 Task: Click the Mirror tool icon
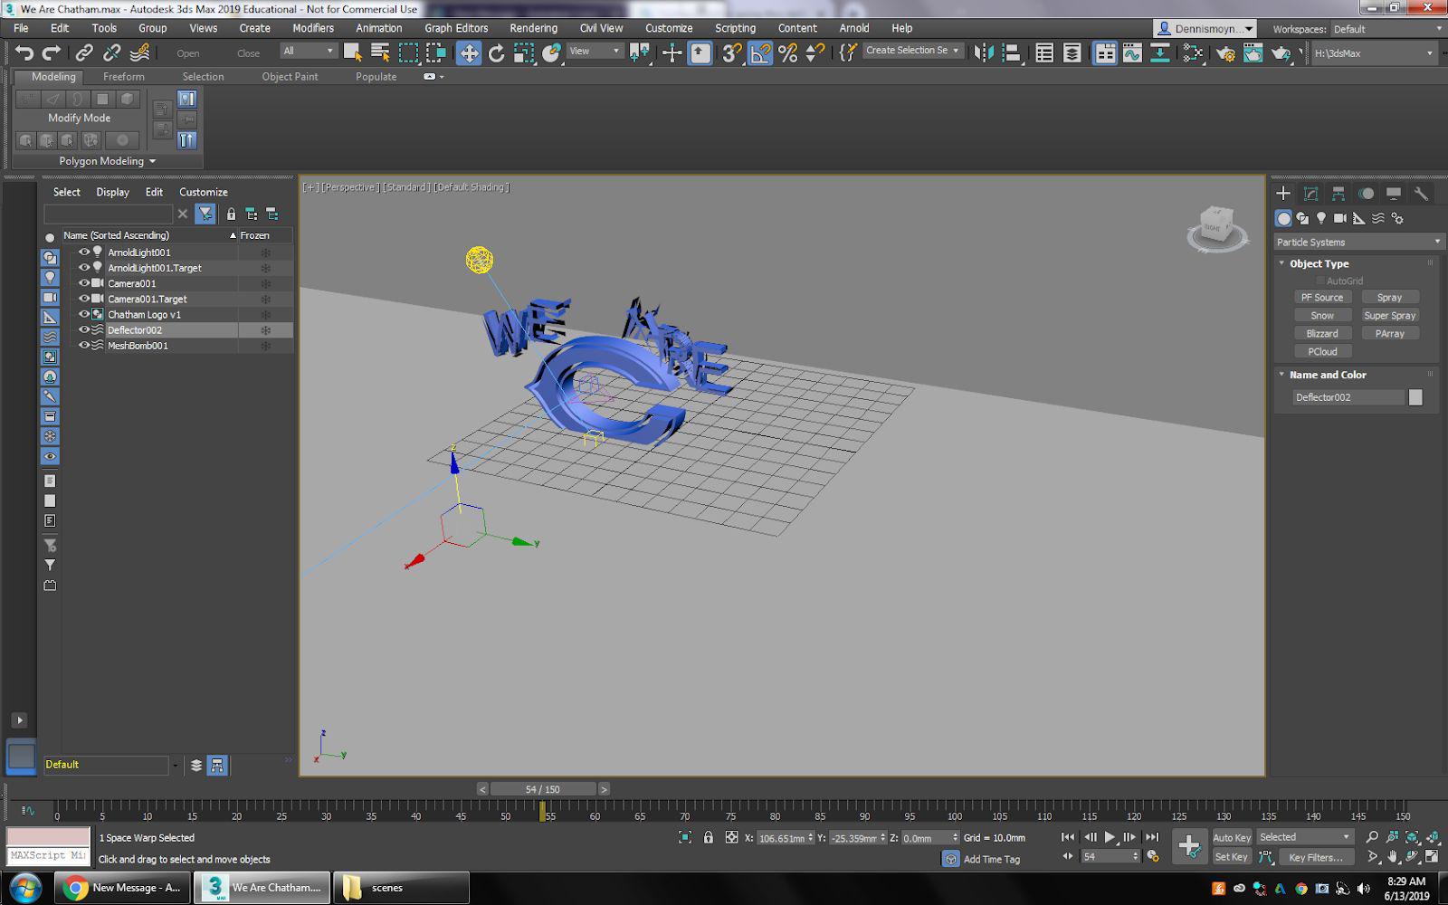coord(984,53)
